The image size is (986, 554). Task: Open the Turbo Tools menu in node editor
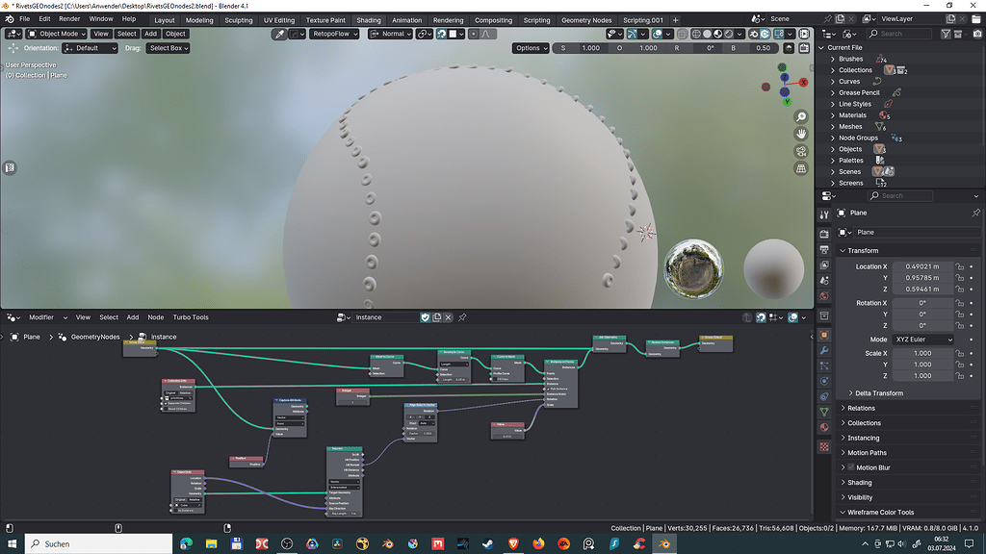pyautogui.click(x=191, y=317)
